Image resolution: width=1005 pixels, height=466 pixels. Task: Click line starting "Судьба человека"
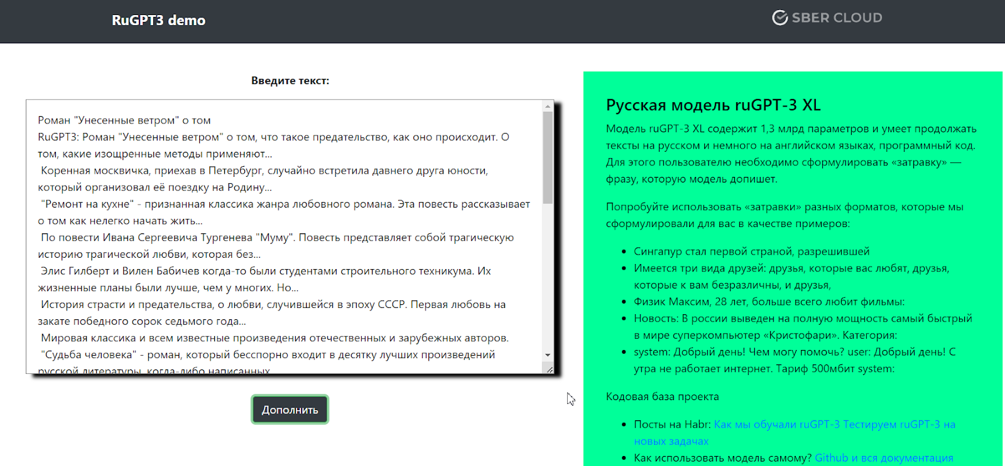[267, 355]
